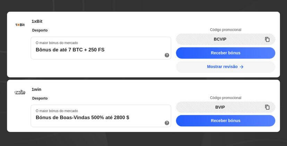This screenshot has height=146, width=287.
Task: Click the 1win logo
Action: (20, 92)
